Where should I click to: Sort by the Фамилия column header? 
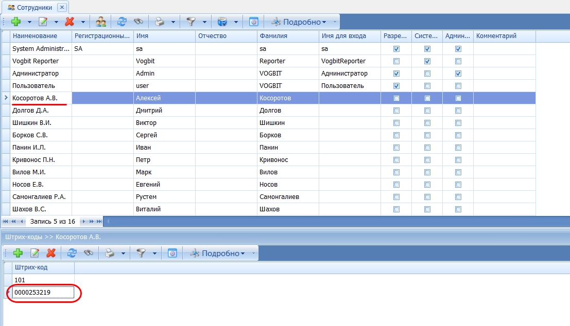288,36
